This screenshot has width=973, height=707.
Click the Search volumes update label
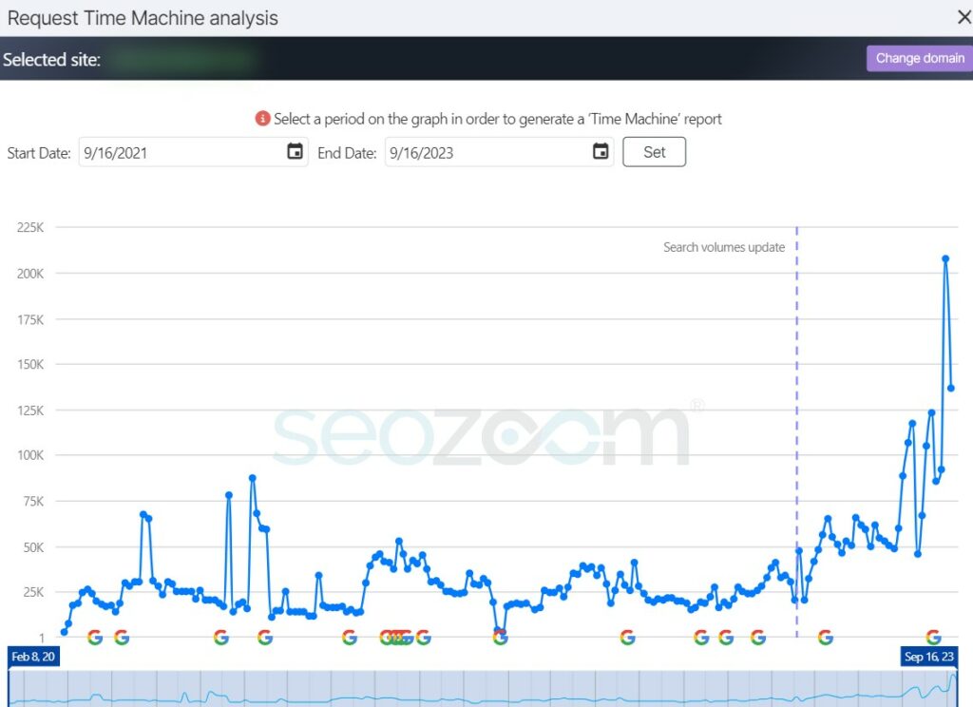tap(724, 247)
